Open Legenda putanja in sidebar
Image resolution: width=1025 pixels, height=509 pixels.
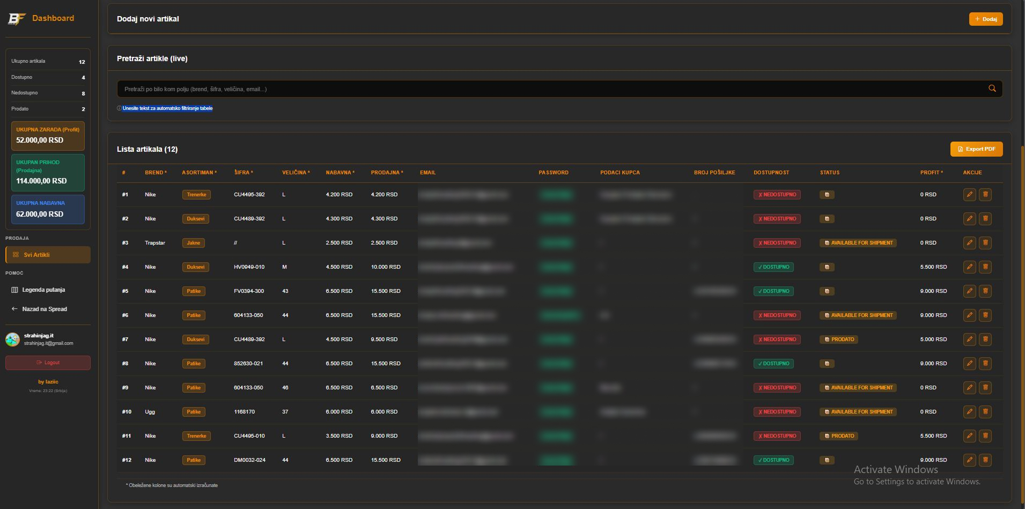pyautogui.click(x=43, y=290)
